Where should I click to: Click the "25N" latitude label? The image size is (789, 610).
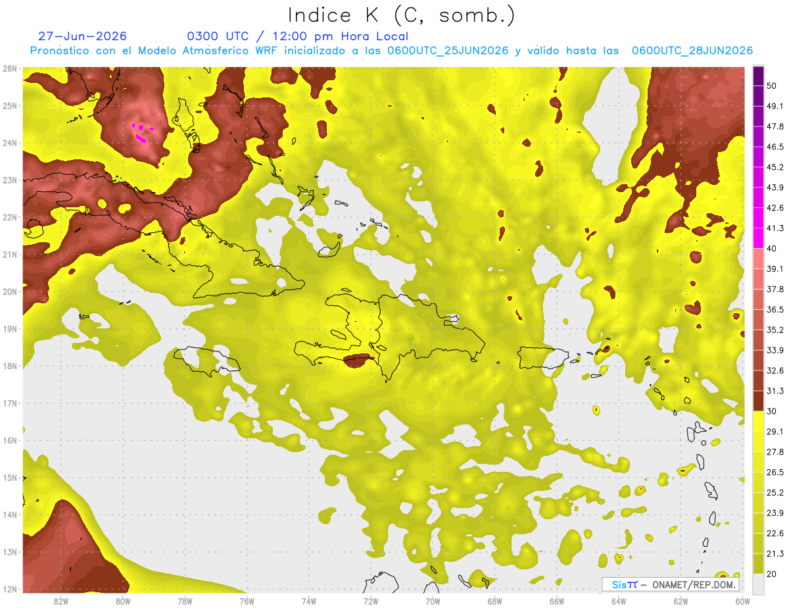coord(10,106)
